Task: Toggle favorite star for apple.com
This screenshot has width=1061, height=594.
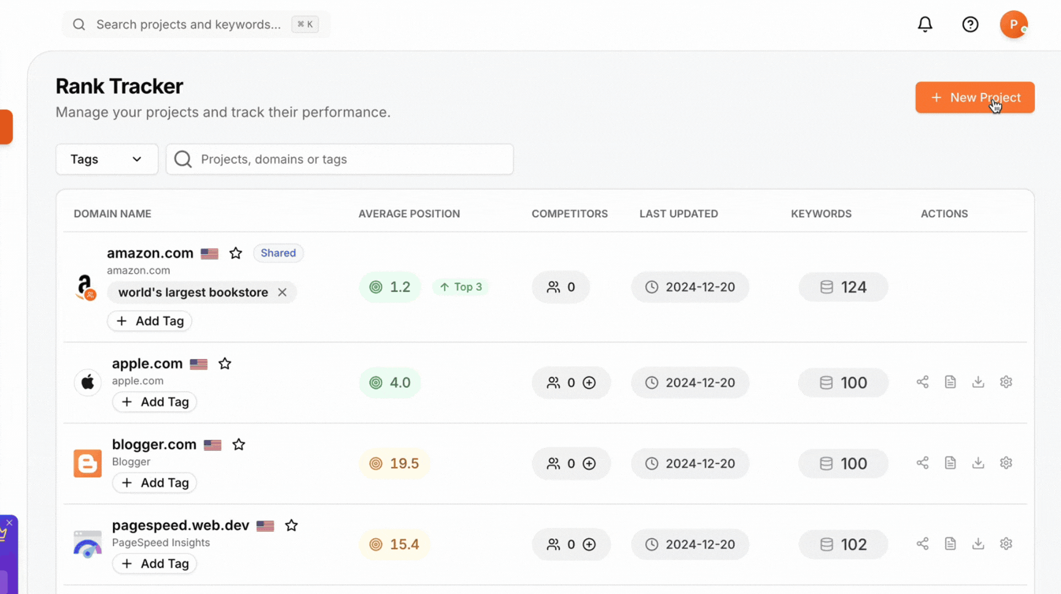Action: (x=225, y=364)
